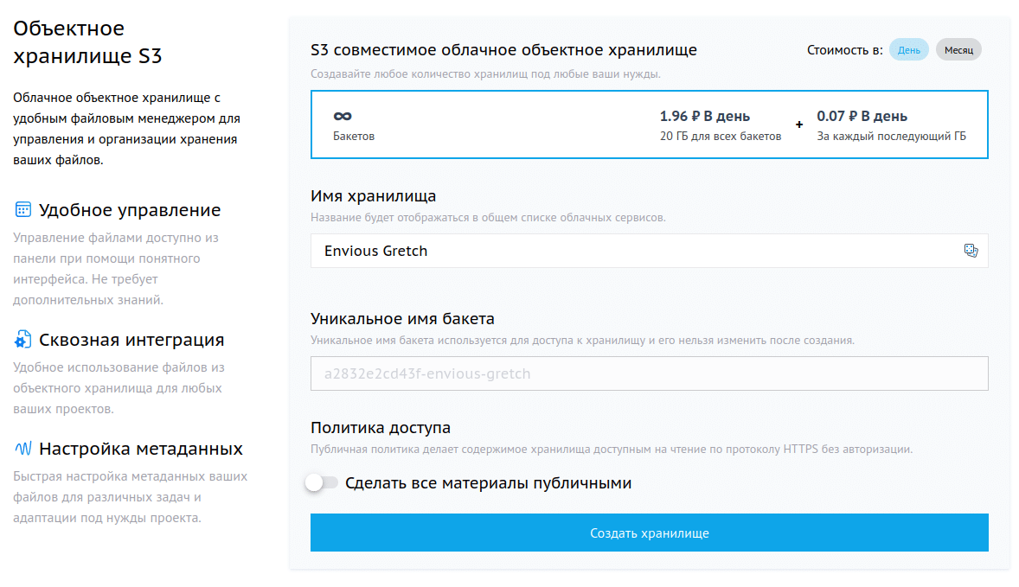Click the "Сделать все материалы публичными" label
Viewport: 1019px width, 587px height.
pos(488,483)
